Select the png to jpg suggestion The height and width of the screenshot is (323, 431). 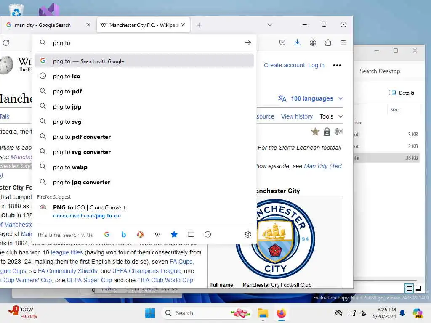point(144,106)
